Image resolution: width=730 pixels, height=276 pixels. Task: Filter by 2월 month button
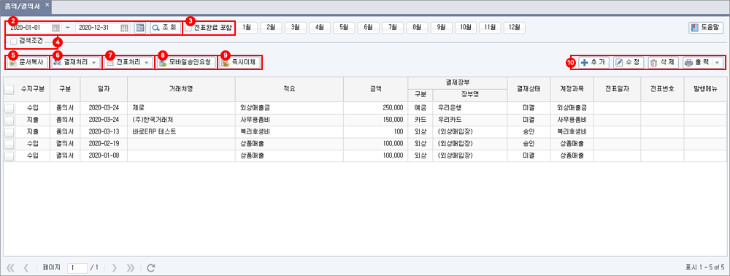click(x=271, y=28)
